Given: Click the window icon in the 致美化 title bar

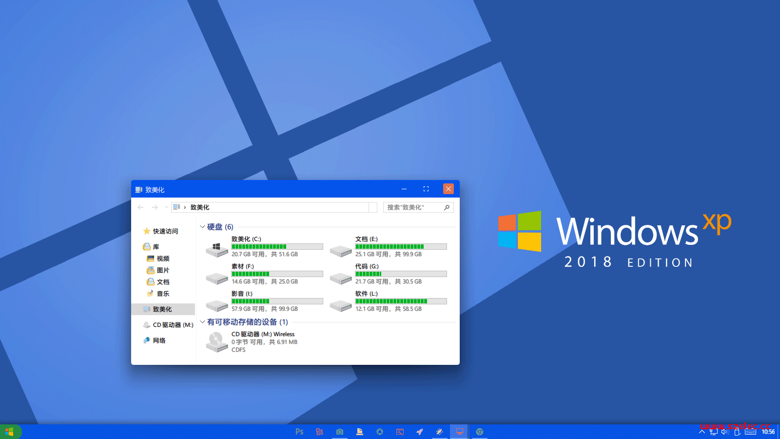Looking at the screenshot, I should click(x=139, y=189).
